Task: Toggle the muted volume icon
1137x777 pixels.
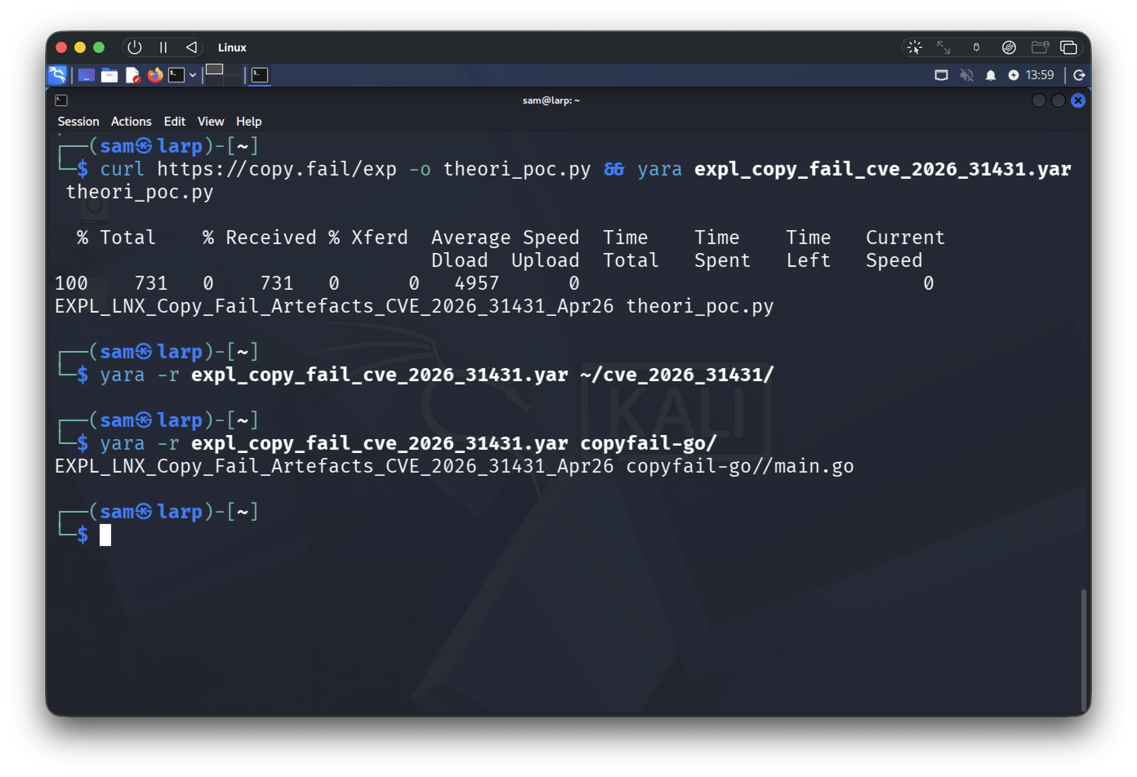Action: click(x=966, y=75)
